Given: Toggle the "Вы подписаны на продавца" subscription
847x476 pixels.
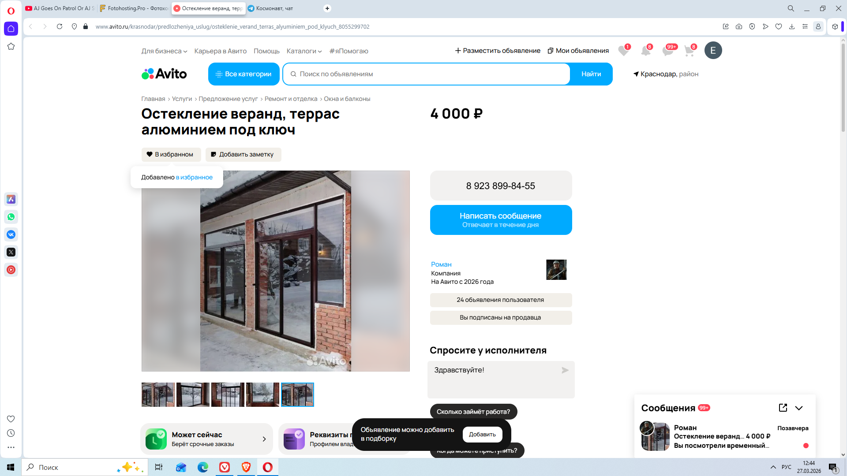Looking at the screenshot, I should tap(501, 317).
